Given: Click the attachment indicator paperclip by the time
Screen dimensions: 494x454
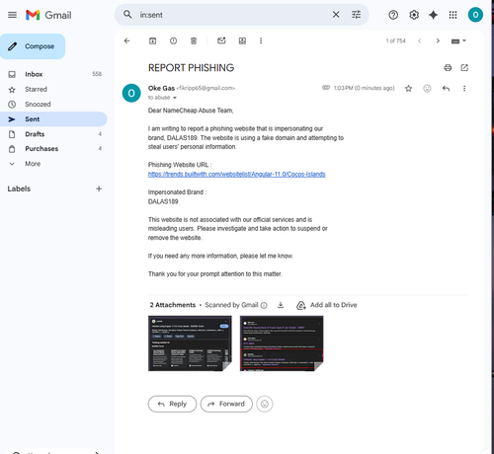Looking at the screenshot, I should (326, 88).
